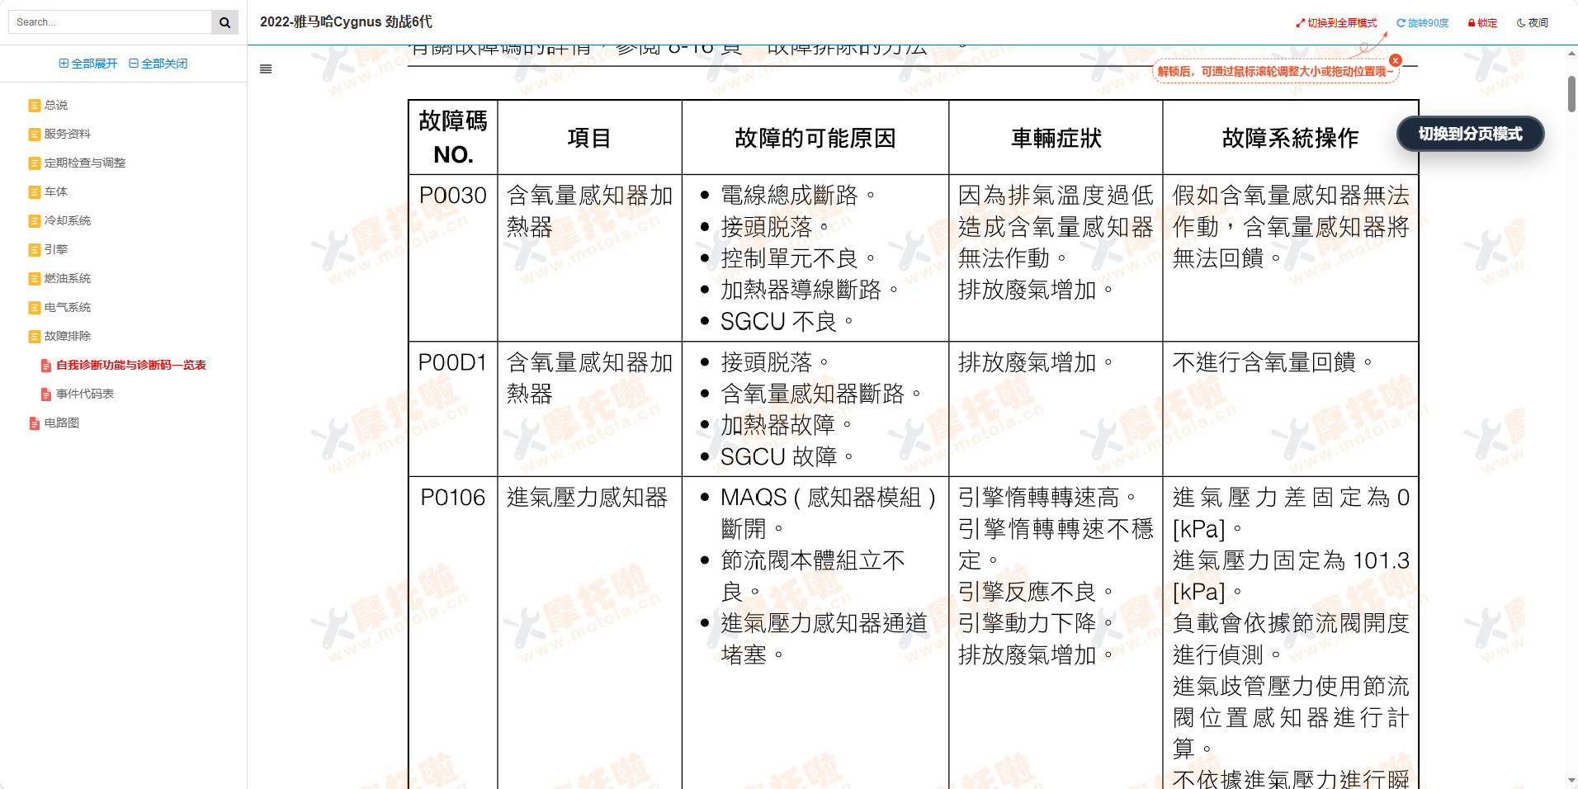Click the 引擎 folder icon
This screenshot has width=1578, height=789.
tap(35, 250)
